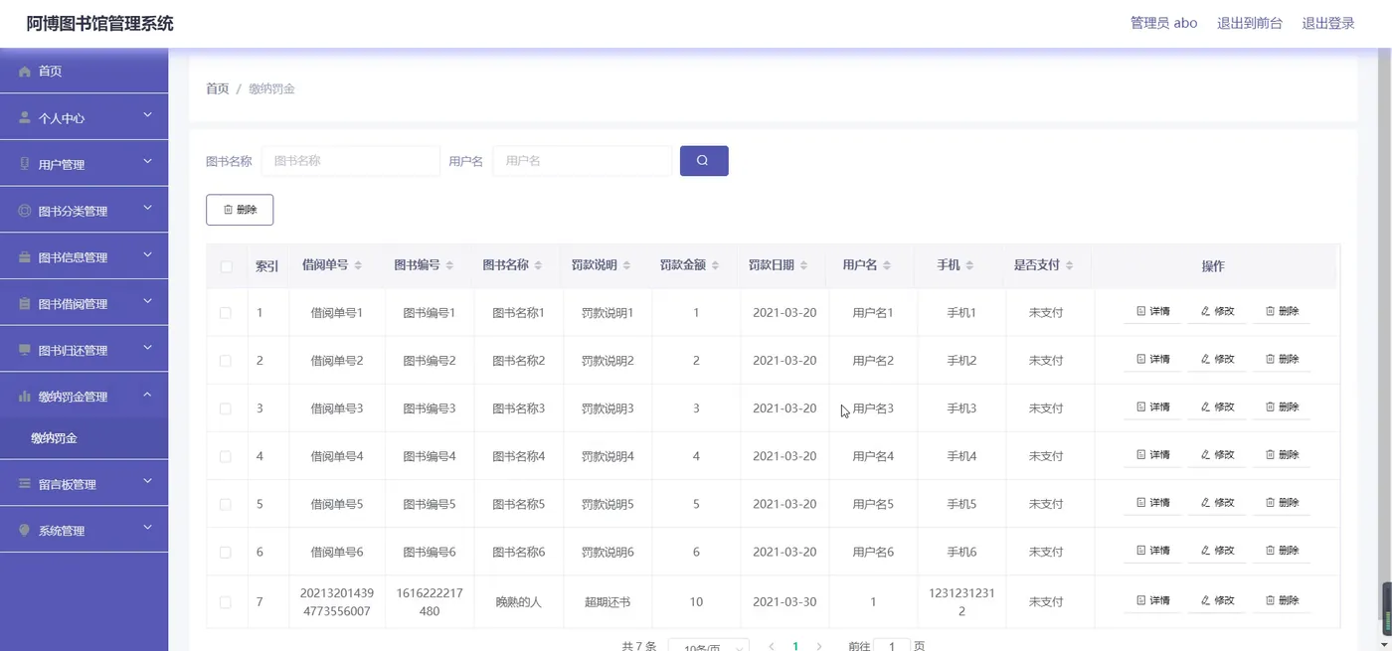Sort by 罚款日期 column arrows
This screenshot has width=1392, height=651.
[803, 265]
